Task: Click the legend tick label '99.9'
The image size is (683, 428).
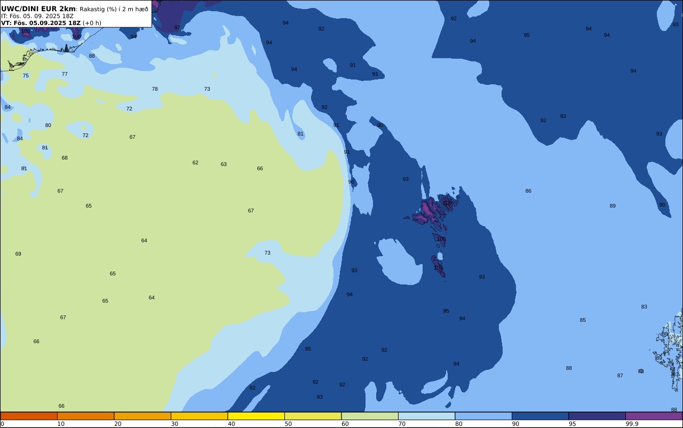Action: [x=632, y=424]
